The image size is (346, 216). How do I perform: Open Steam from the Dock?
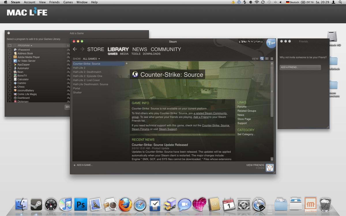click(36, 205)
